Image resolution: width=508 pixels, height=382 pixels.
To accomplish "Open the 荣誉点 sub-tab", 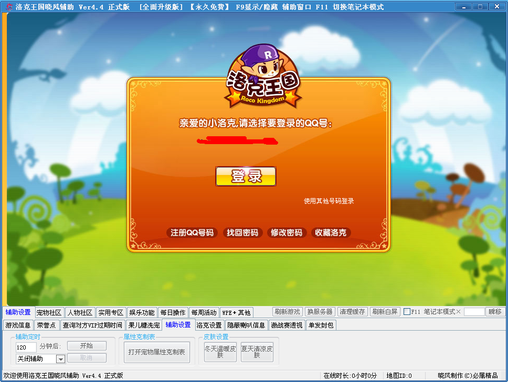I will (x=46, y=325).
